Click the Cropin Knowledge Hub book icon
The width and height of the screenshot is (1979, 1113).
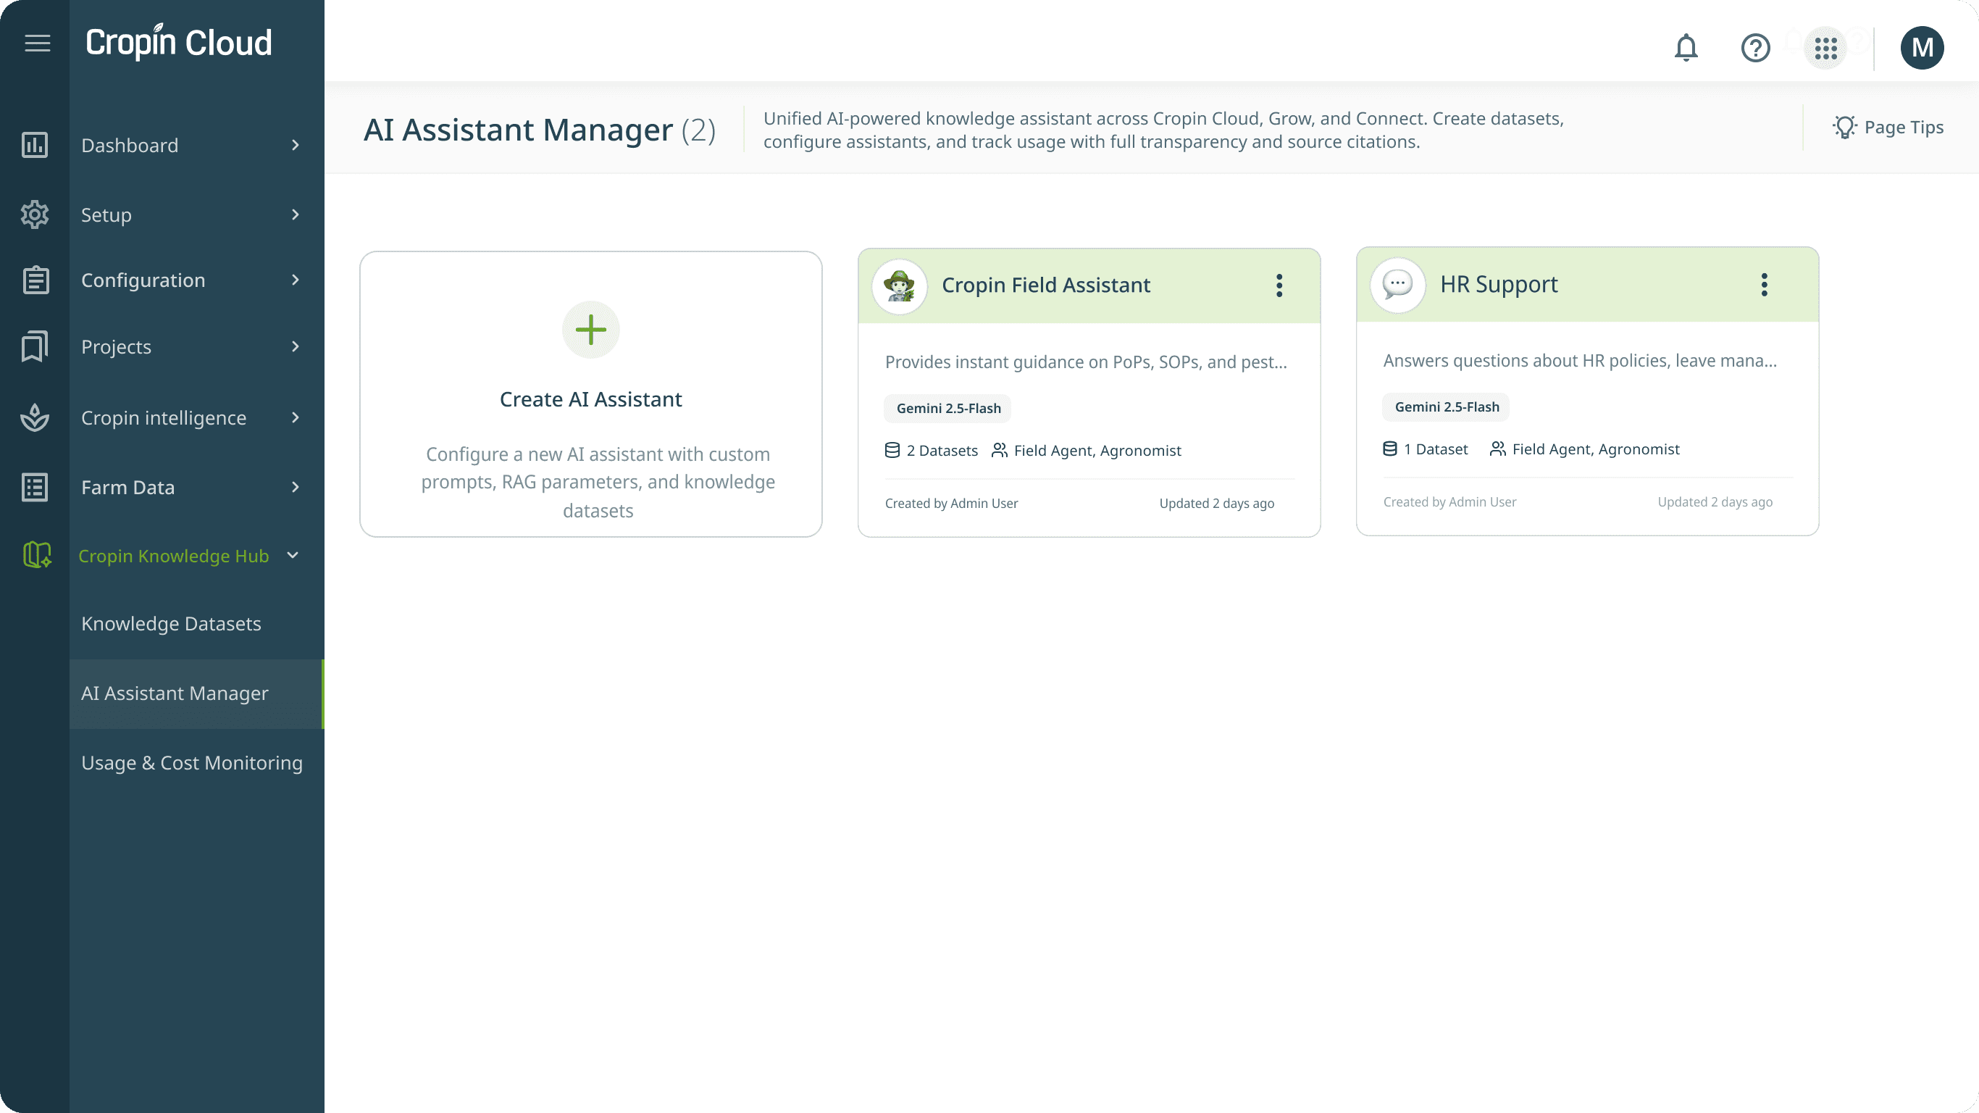pos(36,555)
